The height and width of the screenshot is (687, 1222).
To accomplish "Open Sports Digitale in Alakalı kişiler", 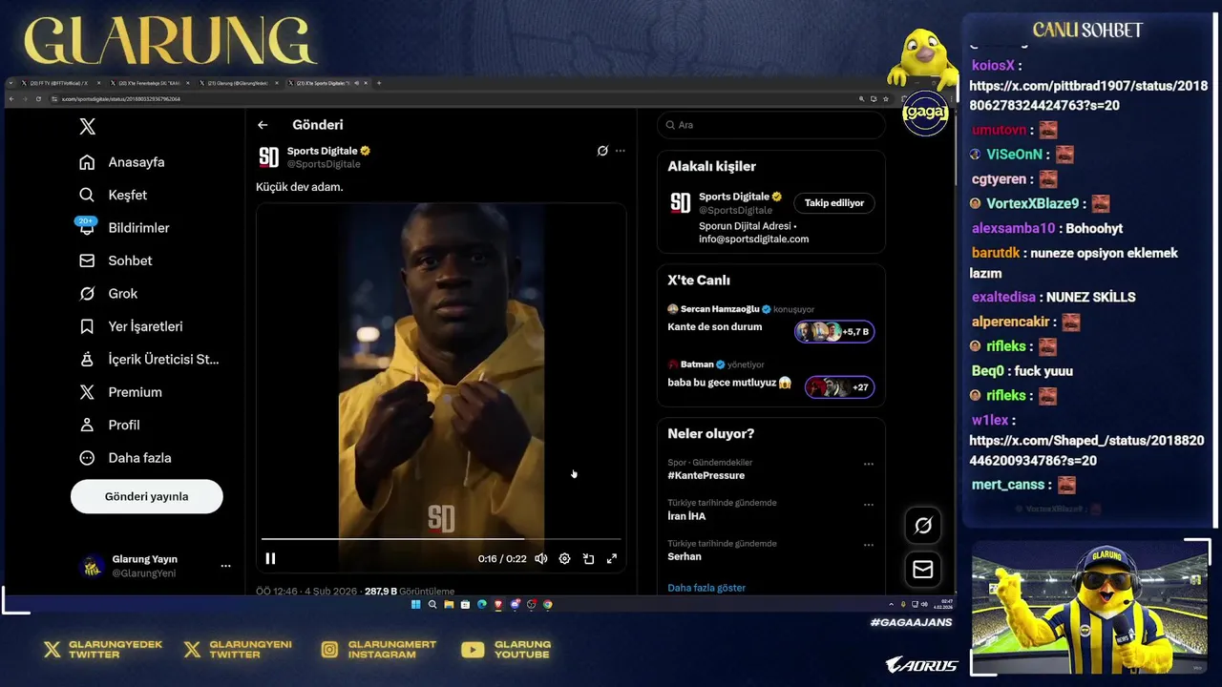I will point(734,197).
